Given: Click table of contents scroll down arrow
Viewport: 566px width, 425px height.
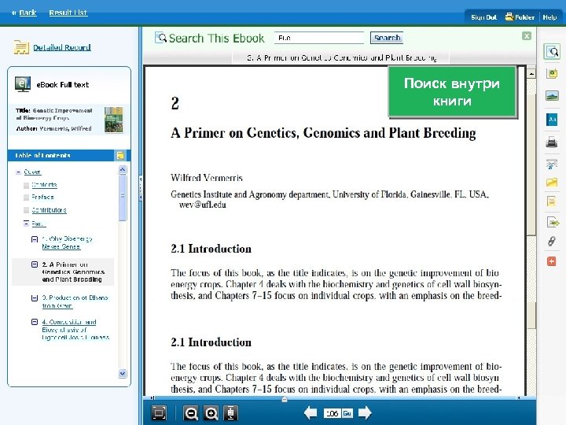Looking at the screenshot, I should (123, 374).
